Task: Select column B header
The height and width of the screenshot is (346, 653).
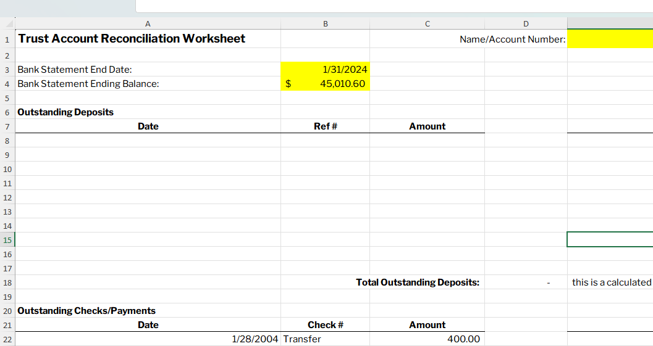Action: tap(325, 24)
